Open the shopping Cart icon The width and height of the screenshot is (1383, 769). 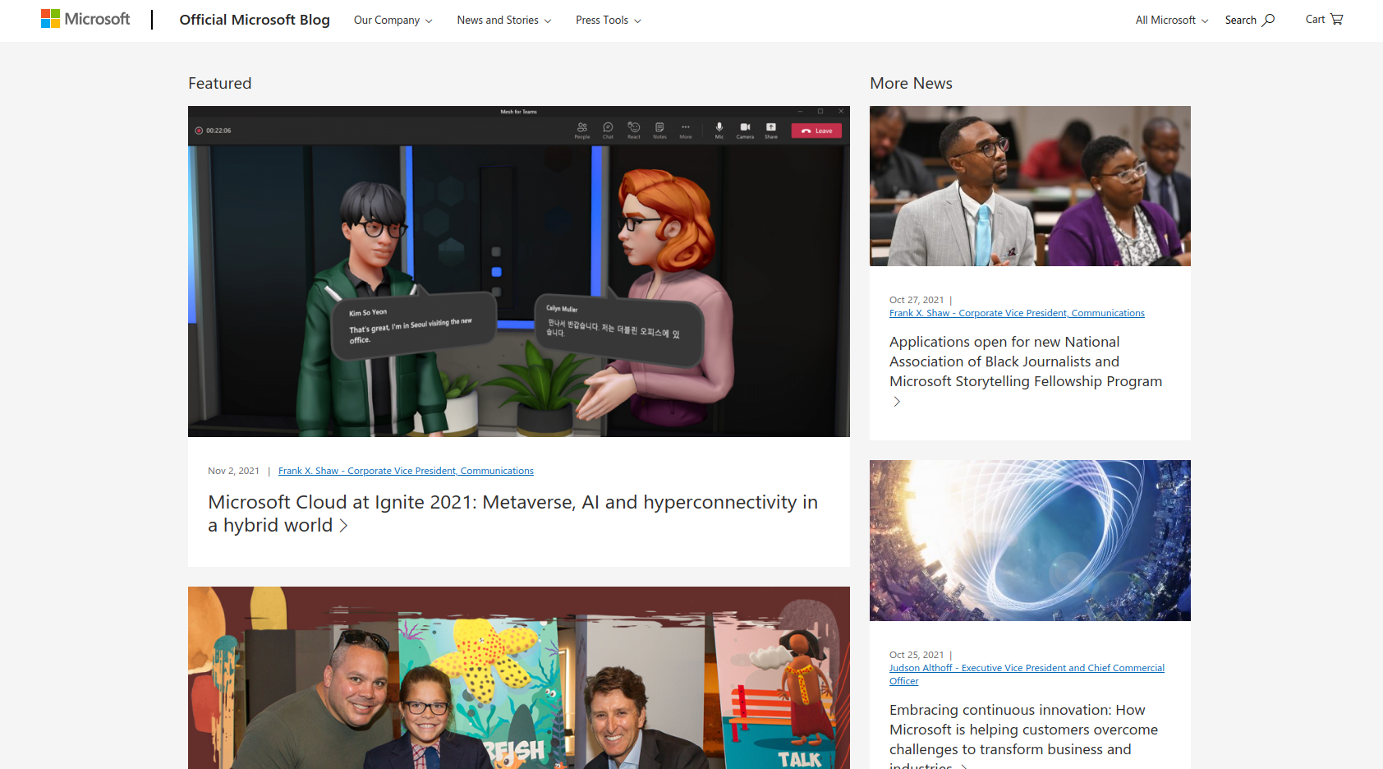tap(1336, 19)
